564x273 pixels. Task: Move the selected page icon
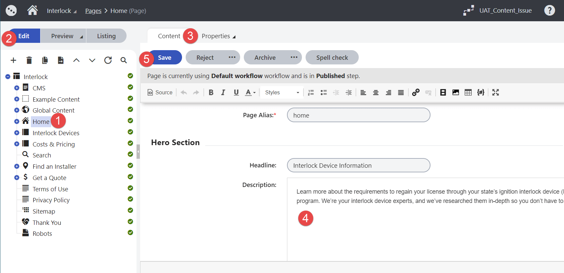(60, 60)
